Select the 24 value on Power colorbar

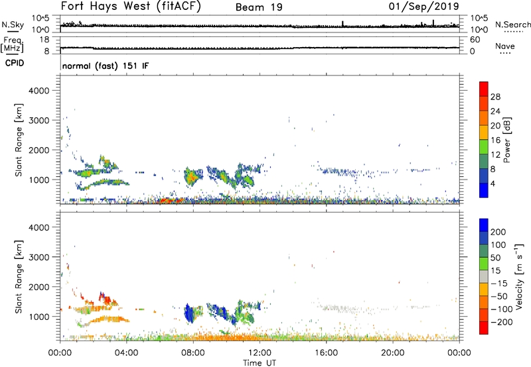(x=495, y=111)
